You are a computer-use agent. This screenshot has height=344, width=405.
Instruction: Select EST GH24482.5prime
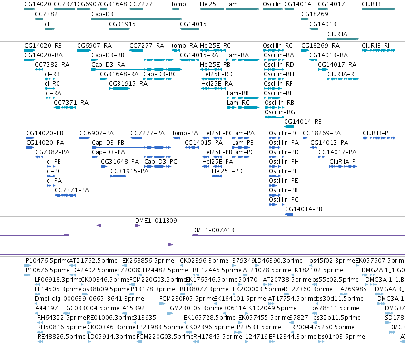140,275
